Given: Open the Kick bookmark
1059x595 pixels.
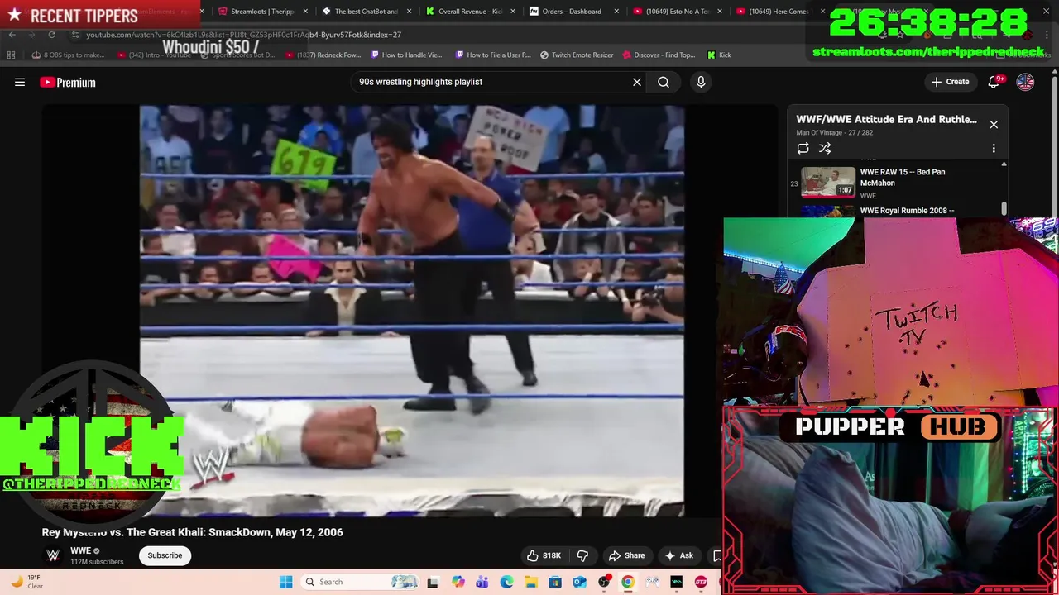Looking at the screenshot, I should (719, 55).
